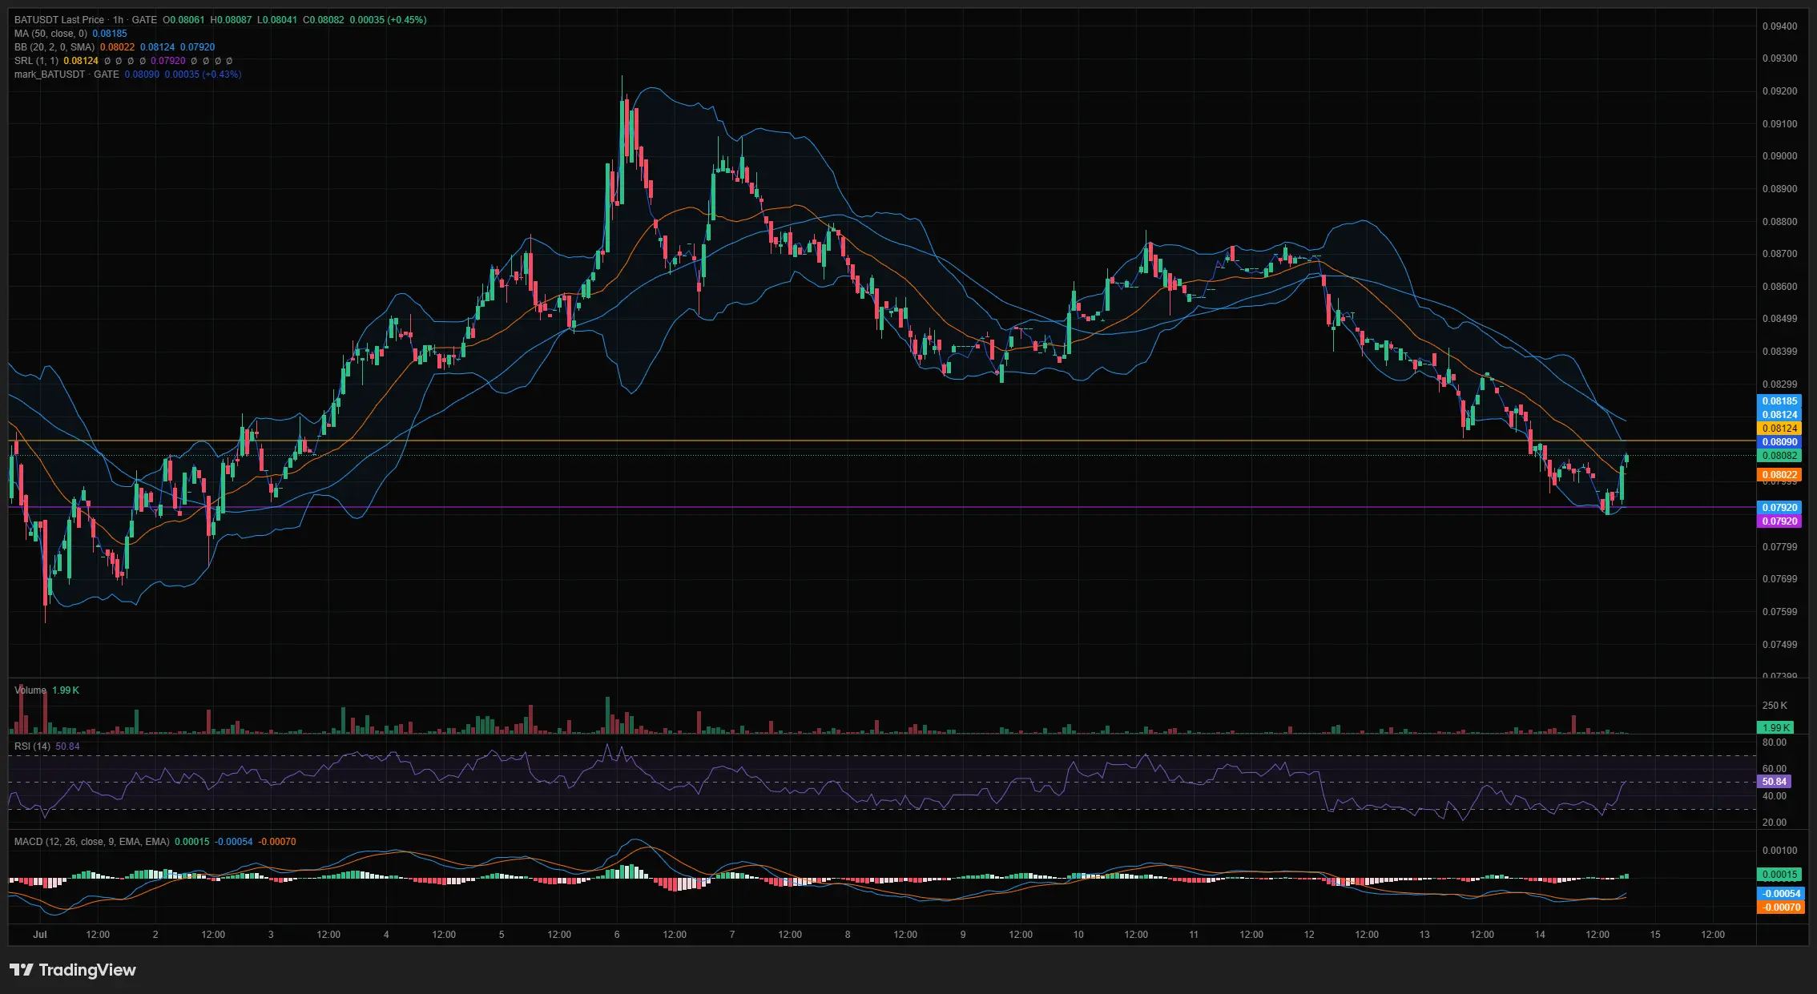Open the MACD (12, 26, close, 9, EMA, EMA) legend

pos(92,842)
